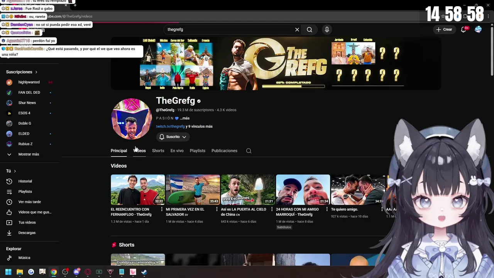
Task: Open options menu for EL REENCUENTRO video
Action: [162, 209]
